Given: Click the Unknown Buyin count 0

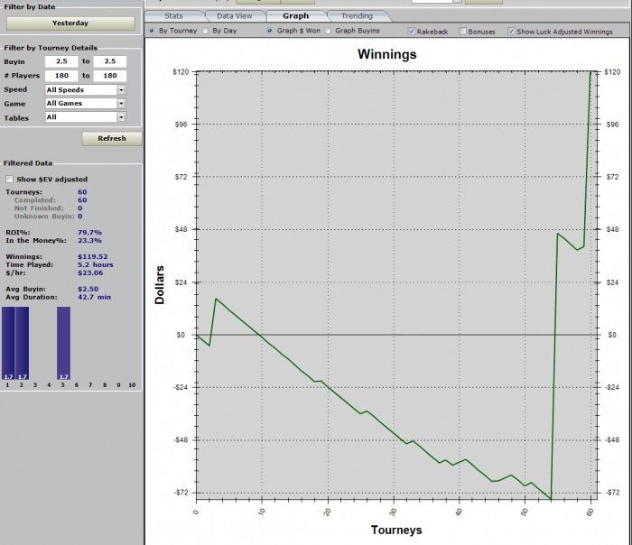Looking at the screenshot, I should (x=79, y=217).
